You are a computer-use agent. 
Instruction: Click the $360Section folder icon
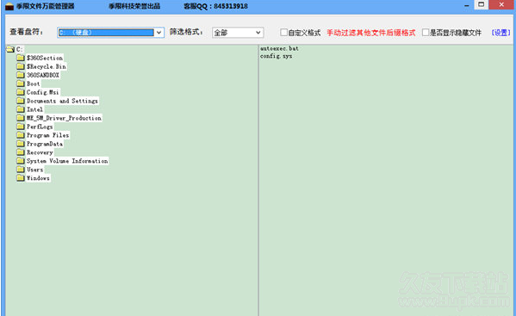[21, 58]
